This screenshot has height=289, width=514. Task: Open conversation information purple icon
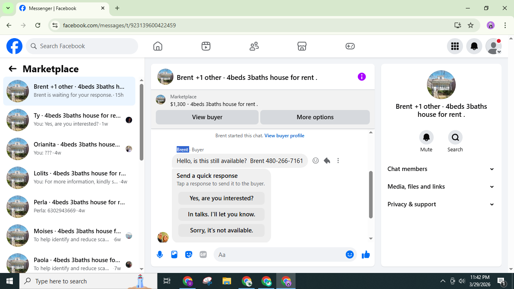[x=362, y=77]
